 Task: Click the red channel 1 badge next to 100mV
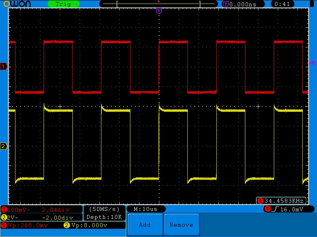coord(4,210)
